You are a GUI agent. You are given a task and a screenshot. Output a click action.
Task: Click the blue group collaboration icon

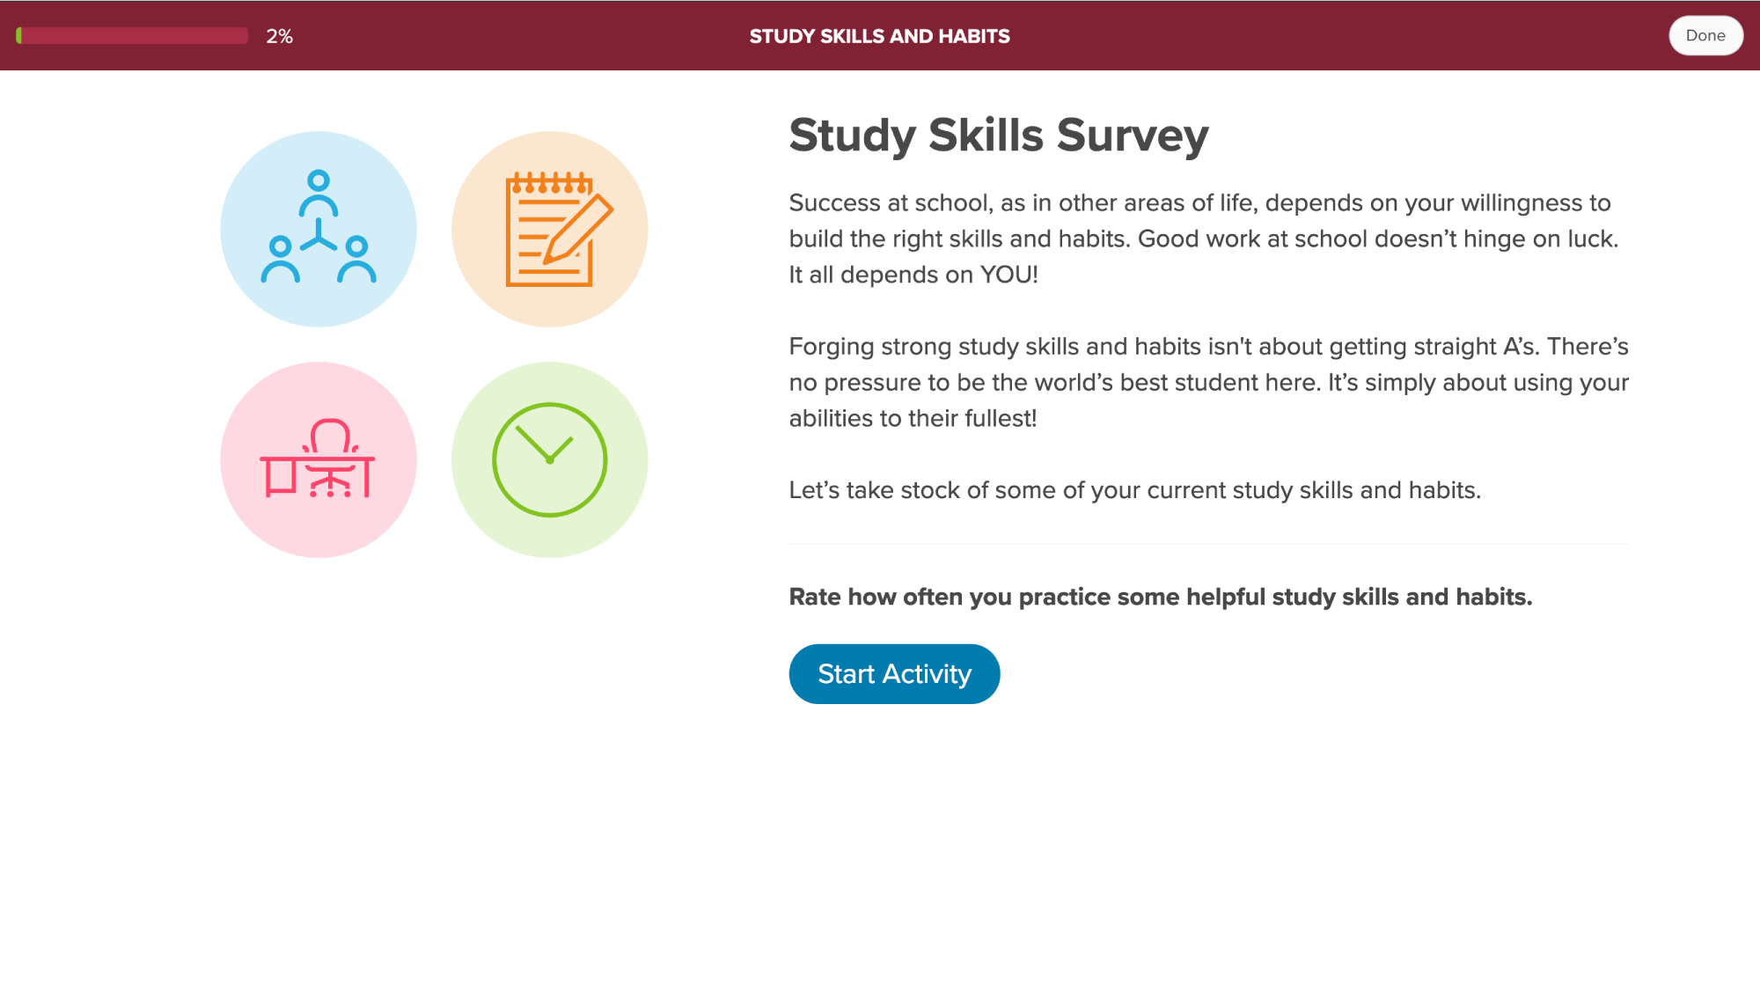pyautogui.click(x=318, y=229)
